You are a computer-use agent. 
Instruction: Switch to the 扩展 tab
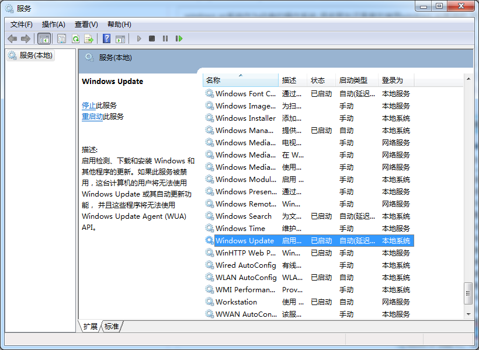click(90, 326)
